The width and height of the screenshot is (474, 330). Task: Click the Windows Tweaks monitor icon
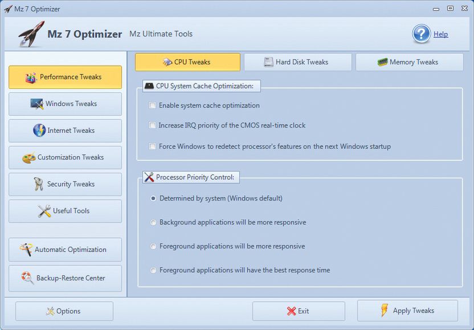37,104
